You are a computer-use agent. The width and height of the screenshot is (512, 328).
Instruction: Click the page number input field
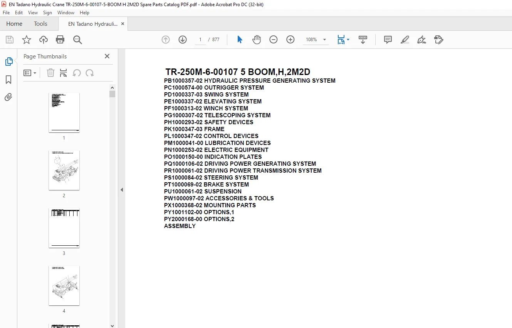pos(200,40)
